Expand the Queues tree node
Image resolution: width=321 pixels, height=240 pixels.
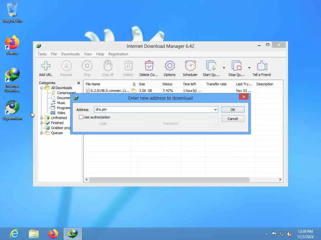coord(42,133)
